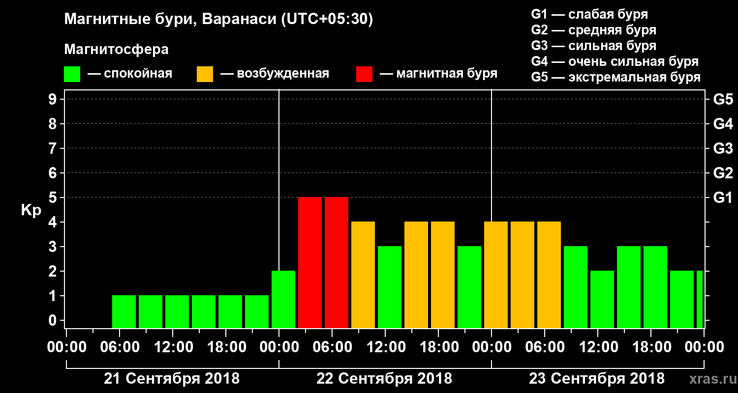Click the '— магнитная буря' legend label

[x=438, y=74]
